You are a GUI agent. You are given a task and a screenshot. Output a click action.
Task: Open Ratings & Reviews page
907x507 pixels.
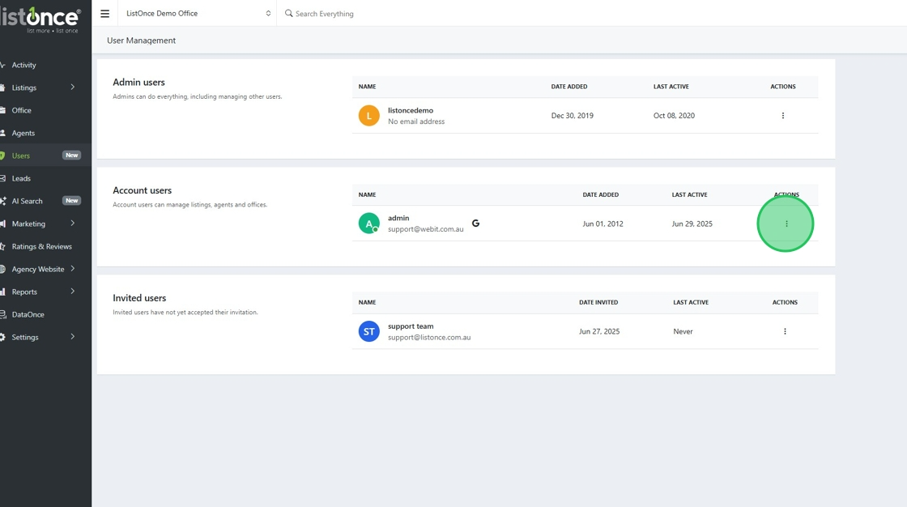(x=42, y=246)
